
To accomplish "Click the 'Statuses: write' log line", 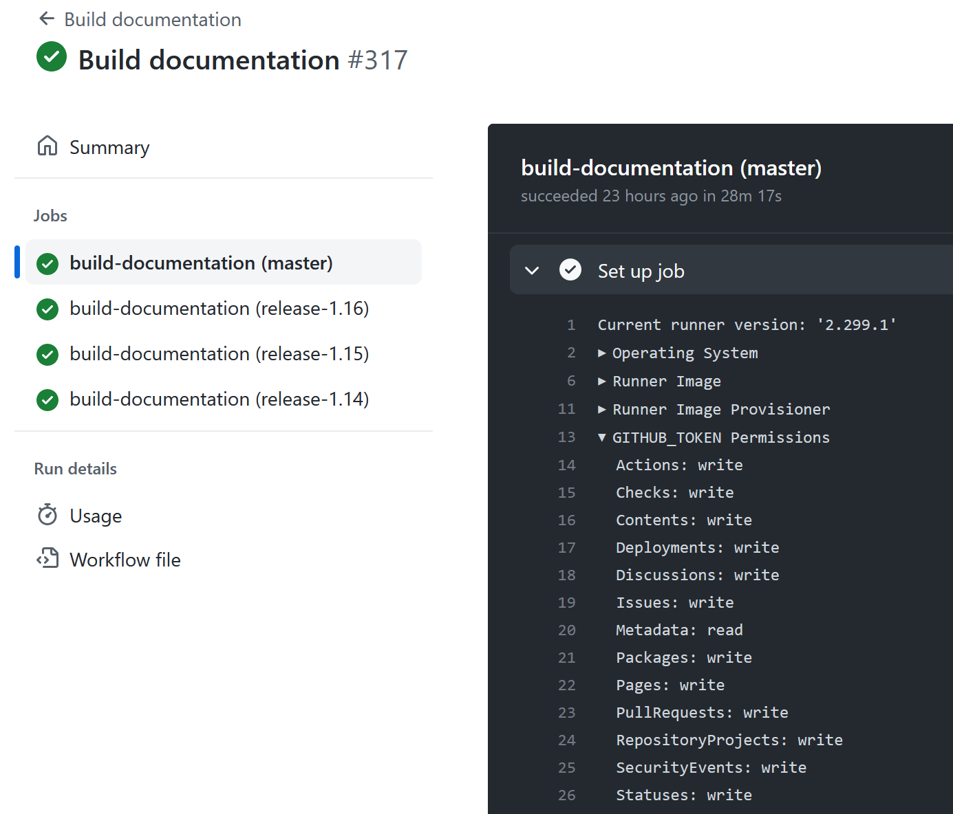I will (684, 795).
